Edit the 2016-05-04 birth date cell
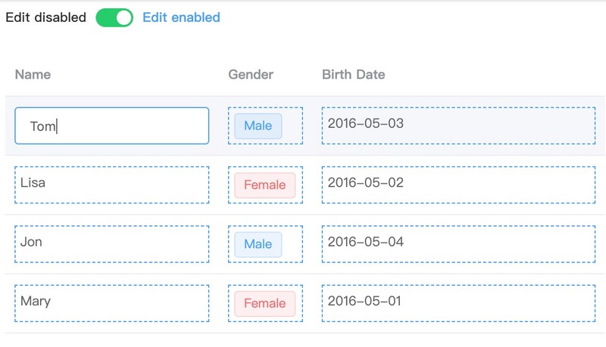 point(458,244)
